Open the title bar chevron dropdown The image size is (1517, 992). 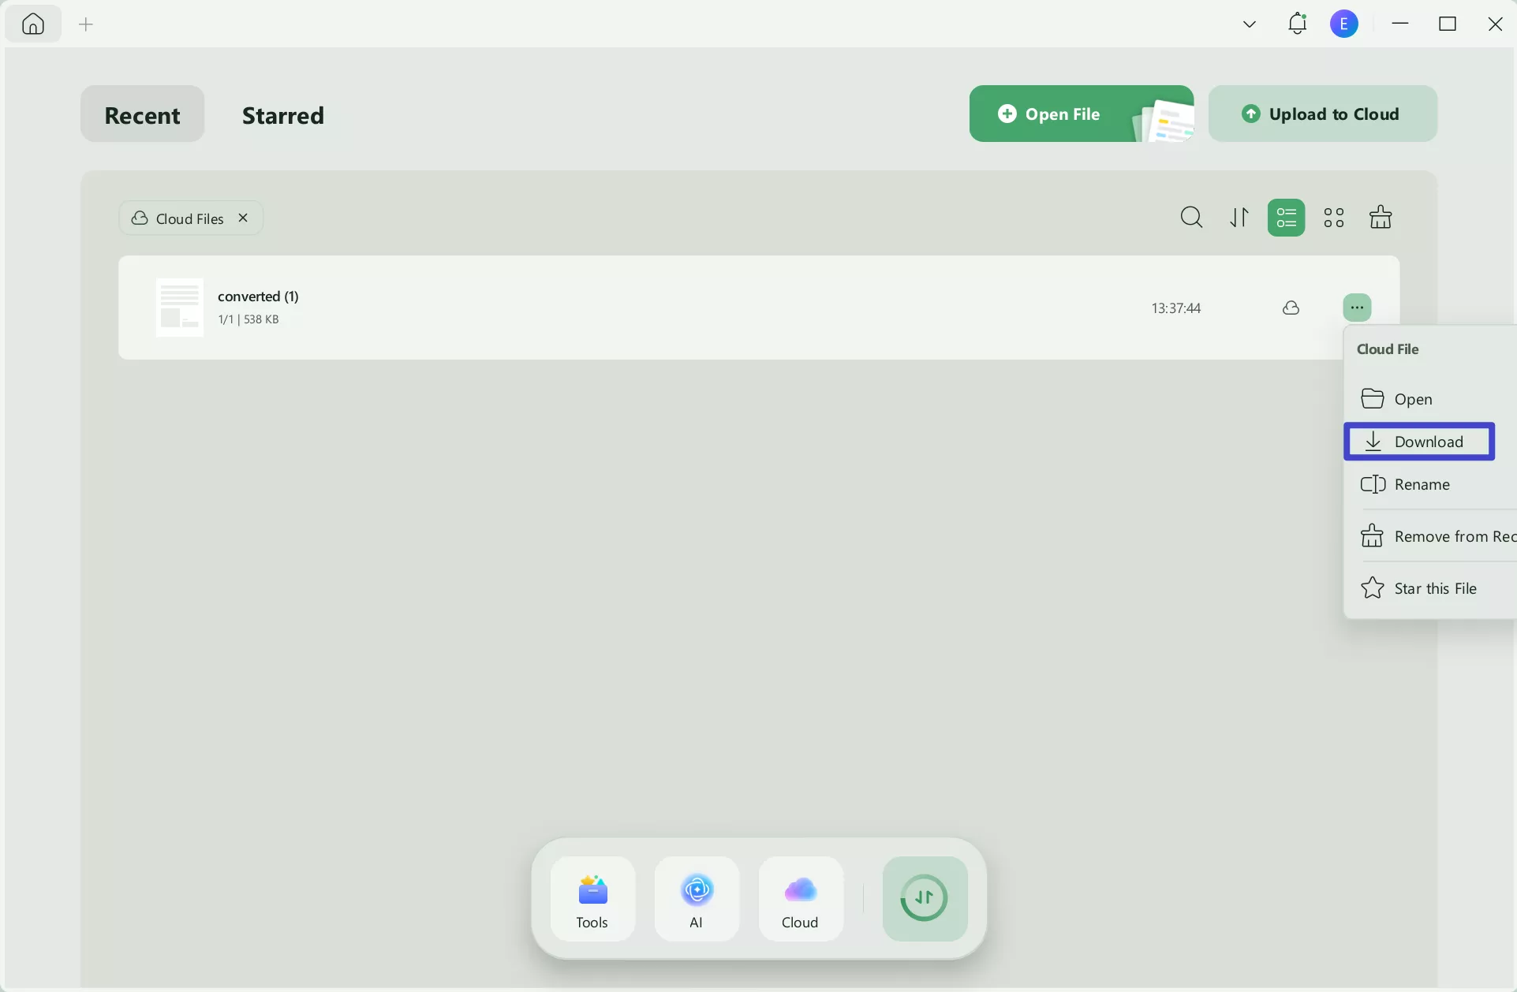(1250, 24)
